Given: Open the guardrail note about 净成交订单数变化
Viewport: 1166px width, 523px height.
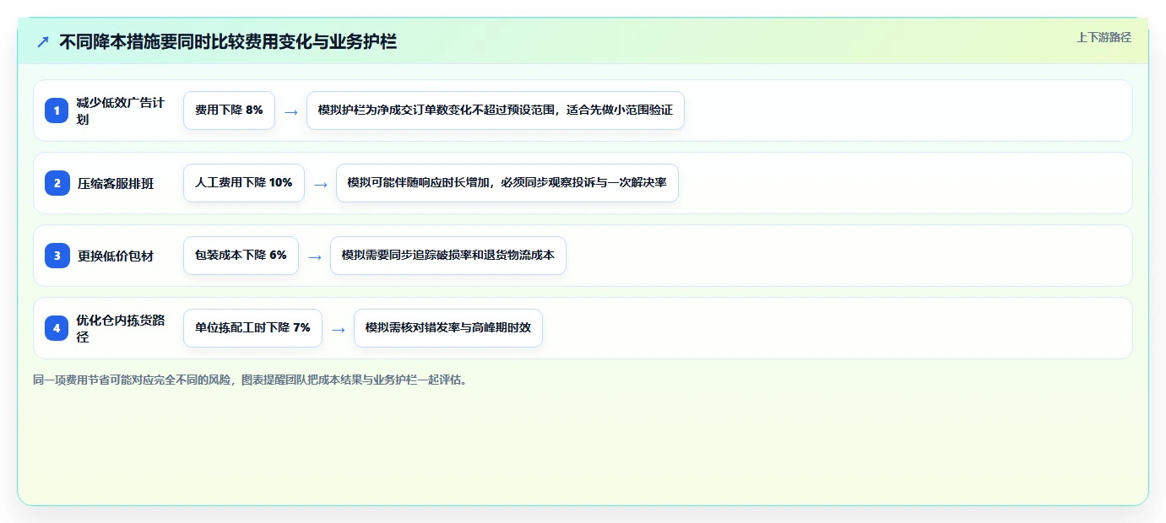Looking at the screenshot, I should pos(496,111).
